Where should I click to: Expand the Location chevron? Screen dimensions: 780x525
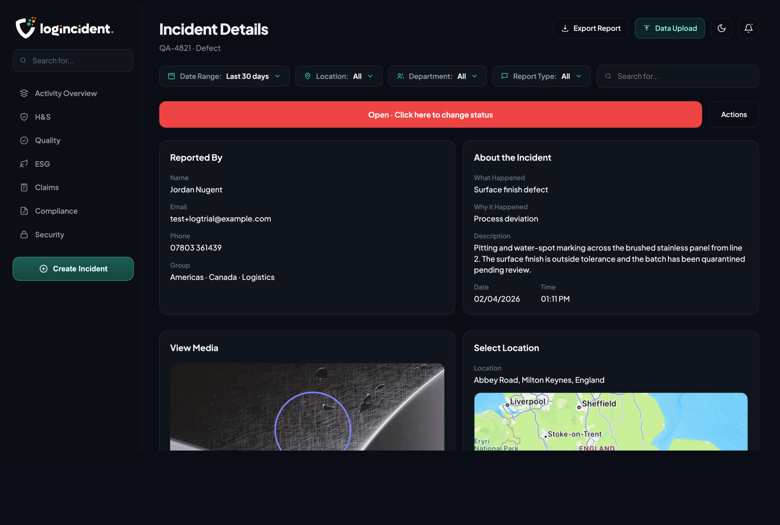click(370, 76)
